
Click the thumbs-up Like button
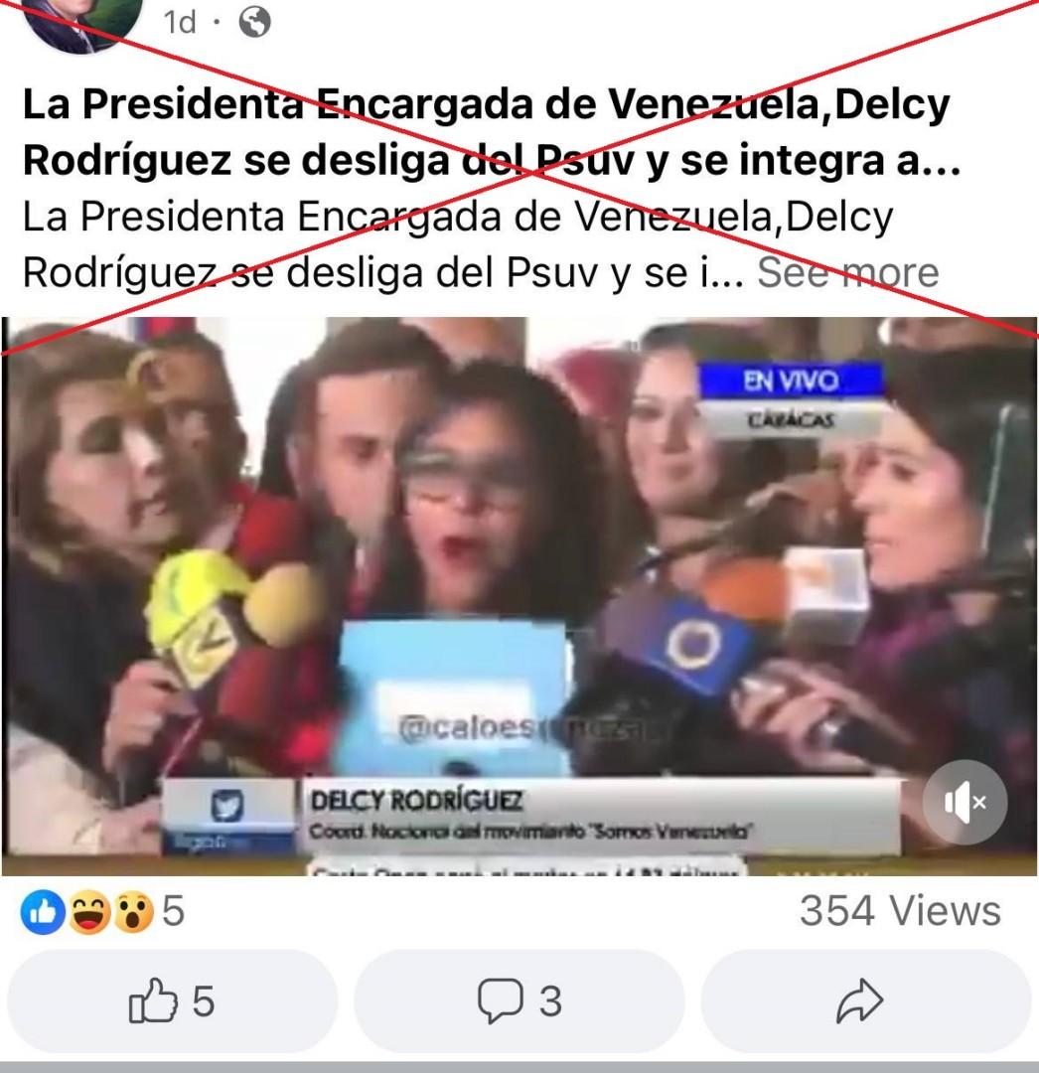(173, 1001)
